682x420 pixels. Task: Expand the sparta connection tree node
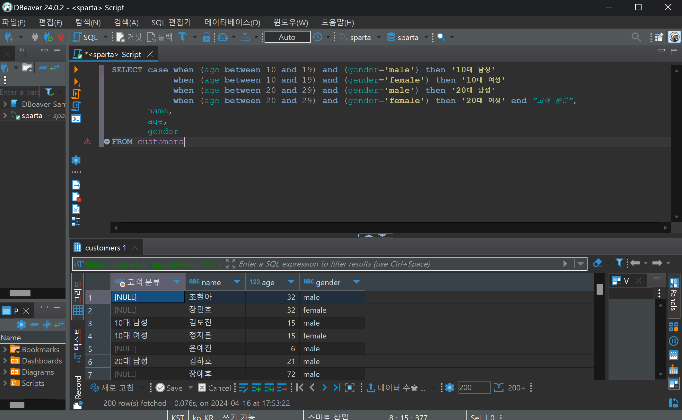(5, 116)
